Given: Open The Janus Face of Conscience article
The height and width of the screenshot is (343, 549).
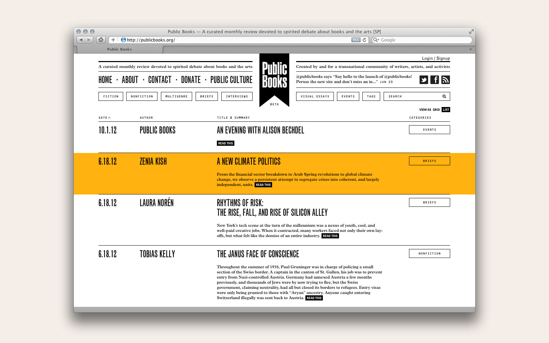Looking at the screenshot, I should (x=258, y=254).
